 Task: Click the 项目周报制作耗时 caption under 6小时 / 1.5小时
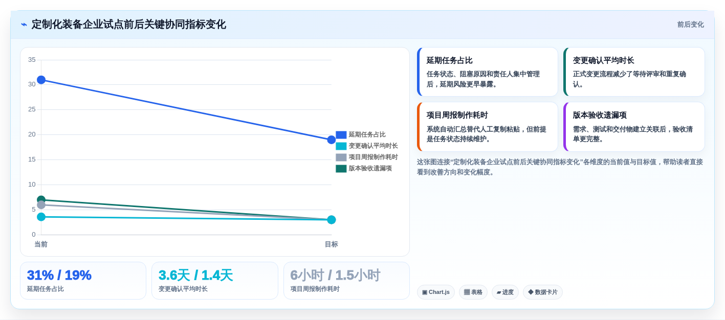pyautogui.click(x=315, y=289)
